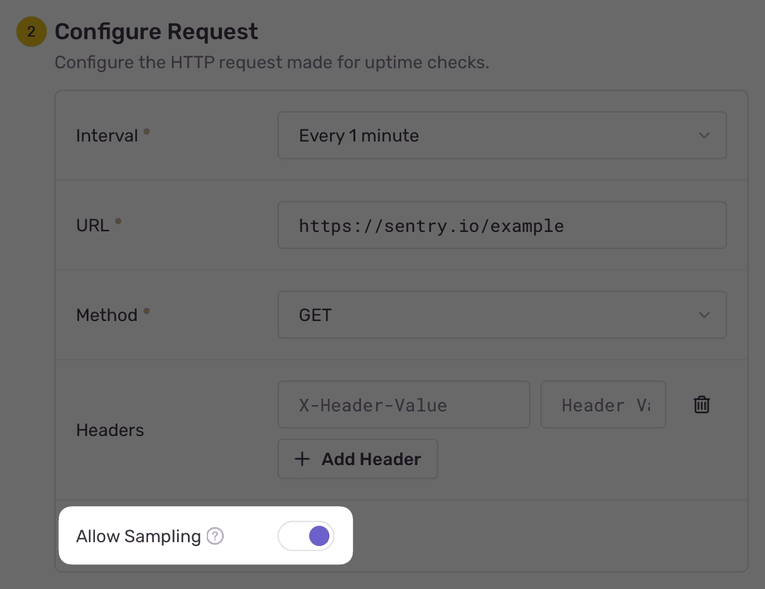Focus the URL field containing sentry.io/example
The width and height of the screenshot is (765, 589).
[x=502, y=225]
